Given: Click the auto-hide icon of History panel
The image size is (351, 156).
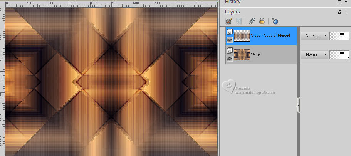Looking at the screenshot, I should (x=339, y=2).
